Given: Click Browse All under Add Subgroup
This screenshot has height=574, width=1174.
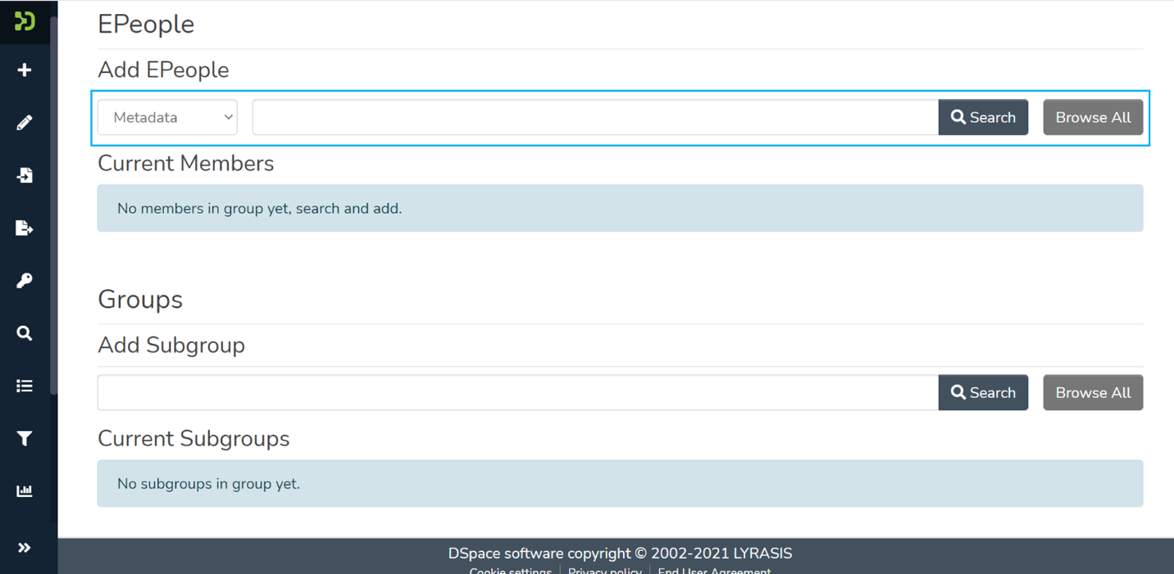Looking at the screenshot, I should pos(1092,392).
